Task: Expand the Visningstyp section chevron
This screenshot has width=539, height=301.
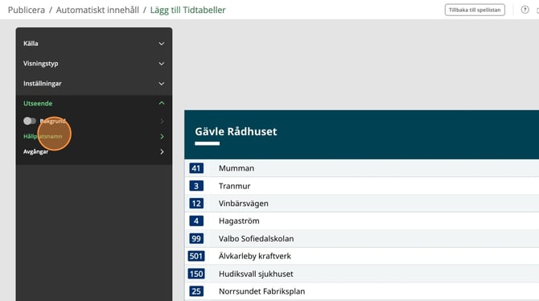Action: coord(161,64)
